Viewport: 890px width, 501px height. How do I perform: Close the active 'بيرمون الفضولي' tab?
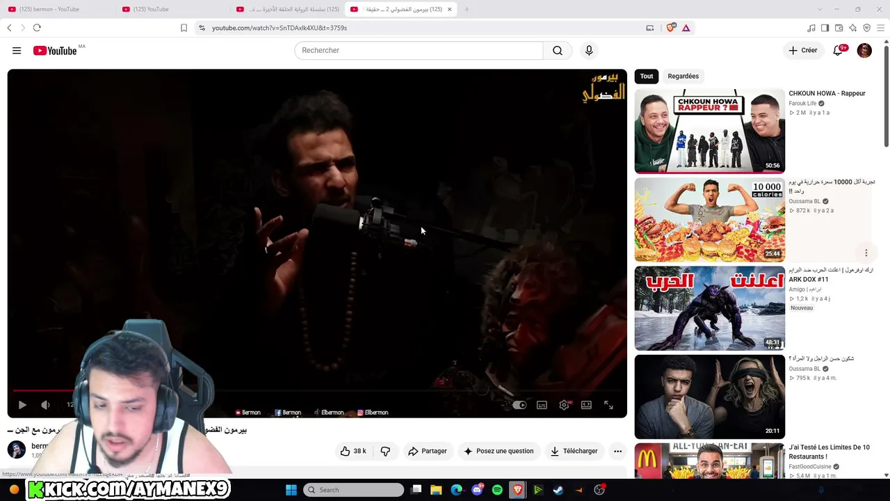click(x=449, y=9)
